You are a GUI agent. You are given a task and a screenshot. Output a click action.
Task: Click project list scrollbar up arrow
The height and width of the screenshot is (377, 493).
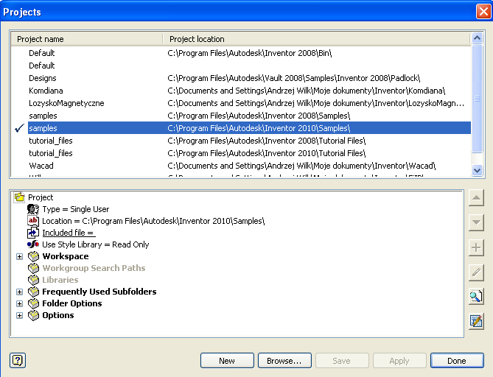click(477, 38)
